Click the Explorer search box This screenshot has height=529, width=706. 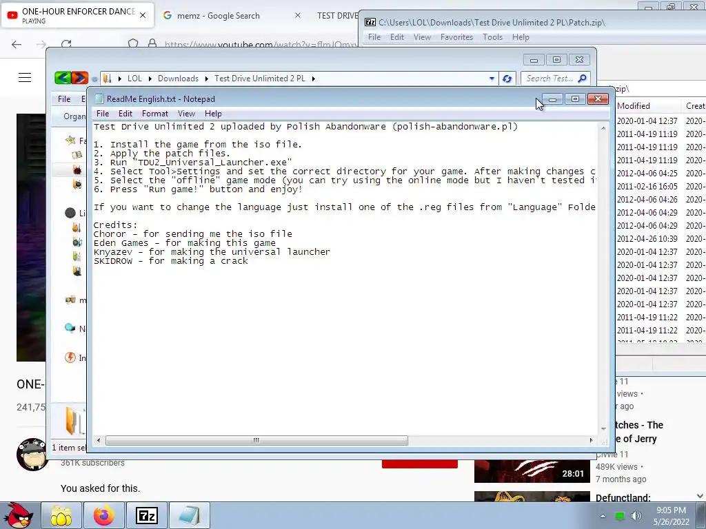tap(554, 79)
